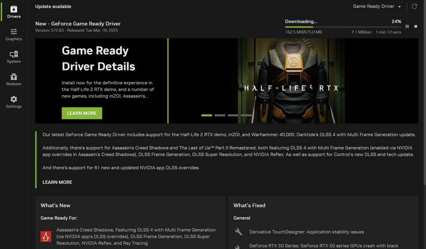Expand the Game Ready Driver dropdown
The height and width of the screenshot is (249, 426).
[377, 7]
